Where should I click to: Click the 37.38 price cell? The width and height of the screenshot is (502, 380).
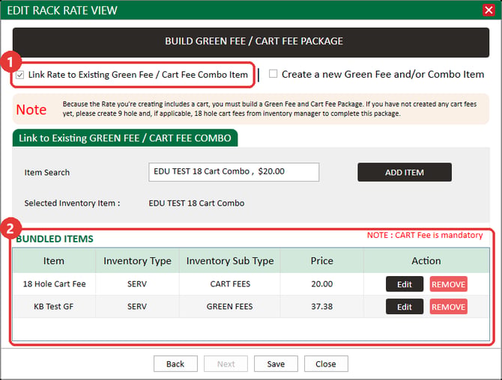click(x=321, y=307)
